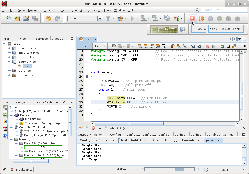Close the test.c editor tab
The width and height of the screenshot is (249, 174).
tap(95, 39)
